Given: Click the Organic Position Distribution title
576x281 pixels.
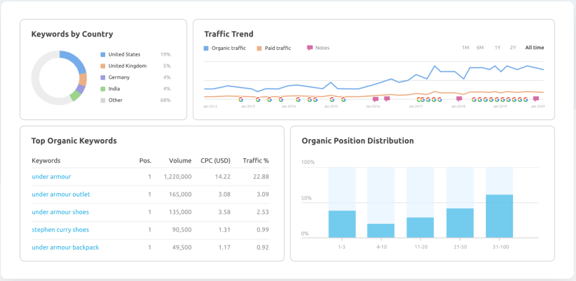Looking at the screenshot, I should pos(358,141).
